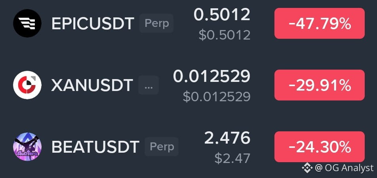
Task: Open the EPICUSDT trading pair
Action: (93, 24)
